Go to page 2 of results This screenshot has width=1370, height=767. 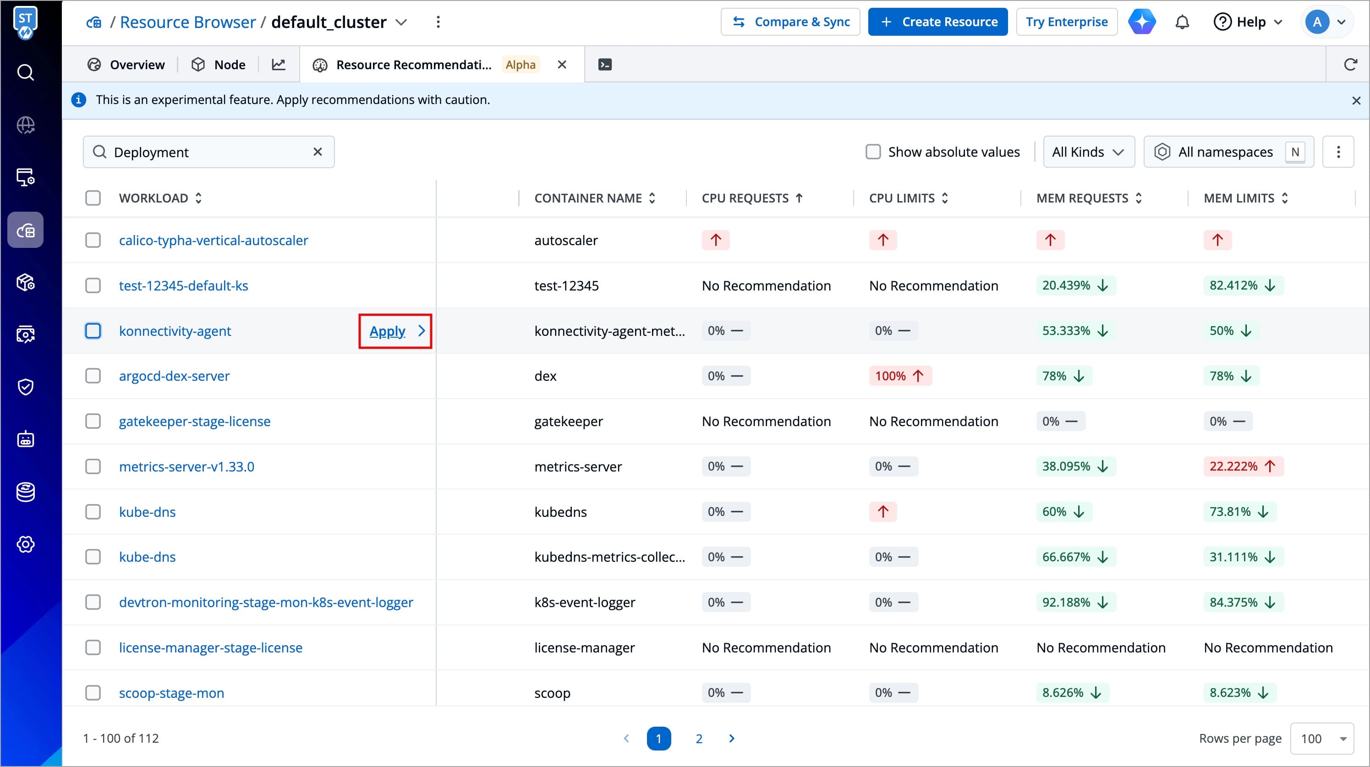click(699, 738)
